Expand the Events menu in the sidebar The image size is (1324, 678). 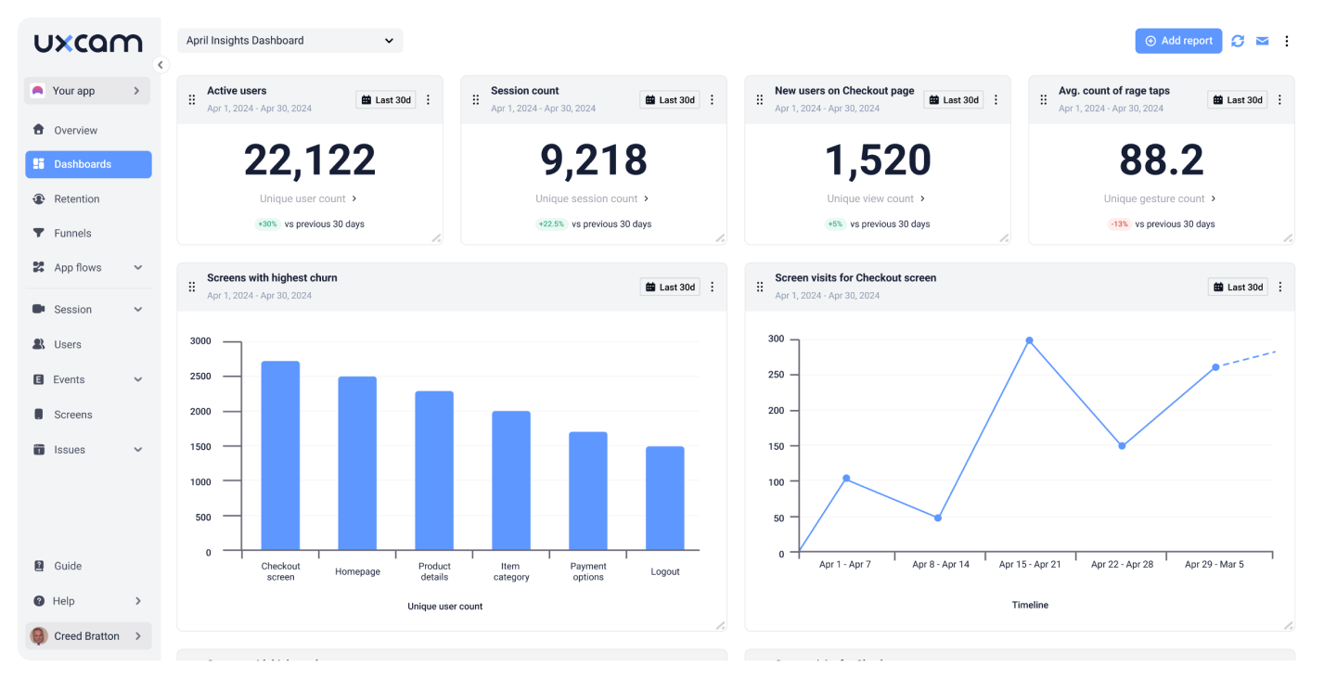(x=68, y=379)
